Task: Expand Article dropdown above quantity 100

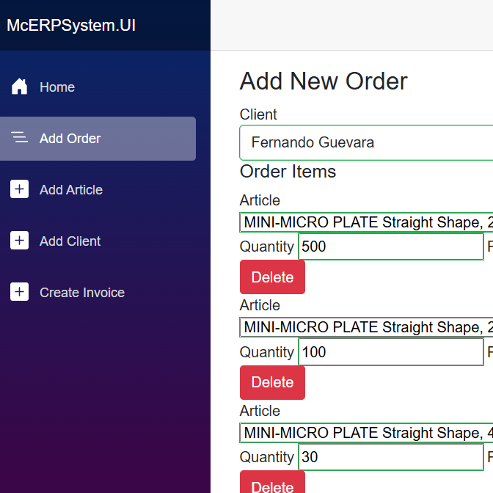Action: coord(367,327)
